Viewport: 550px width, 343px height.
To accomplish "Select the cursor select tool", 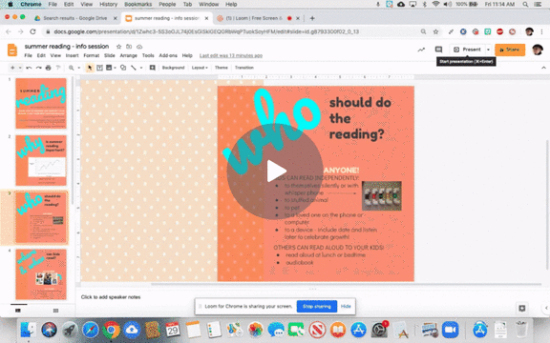I will [90, 68].
